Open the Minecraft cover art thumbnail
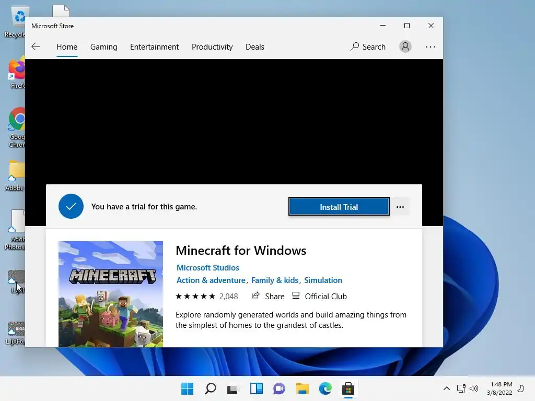 [111, 294]
